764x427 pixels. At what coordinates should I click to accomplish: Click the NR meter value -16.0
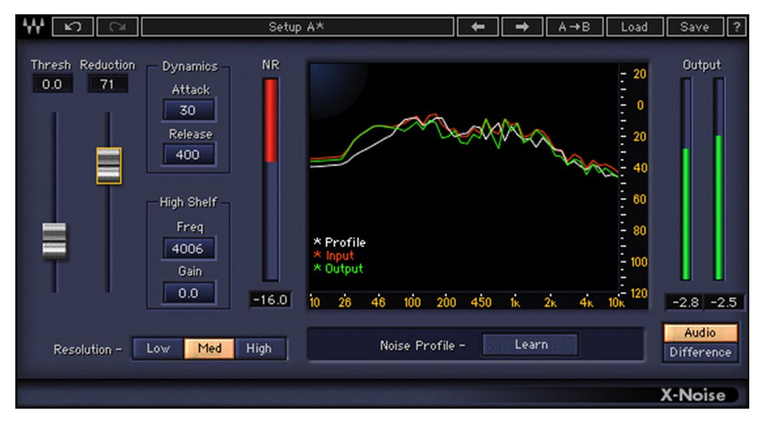(x=271, y=300)
